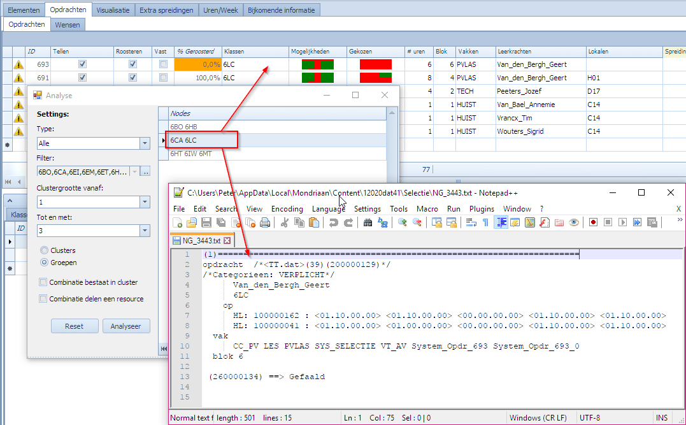This screenshot has height=425, width=686.
Task: Uncheck Roosteren checkbox for opdracht 691
Action: coord(132,78)
